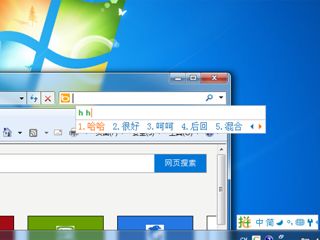Screen dimensions: 320x240
Task: Go to the next candidate page (orange arrow)
Action: 260,127
